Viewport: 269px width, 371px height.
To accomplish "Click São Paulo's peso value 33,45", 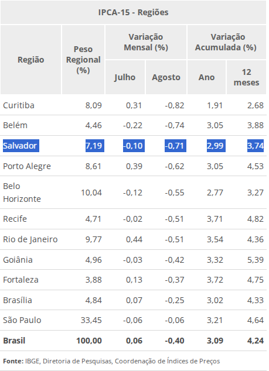I will click(91, 320).
